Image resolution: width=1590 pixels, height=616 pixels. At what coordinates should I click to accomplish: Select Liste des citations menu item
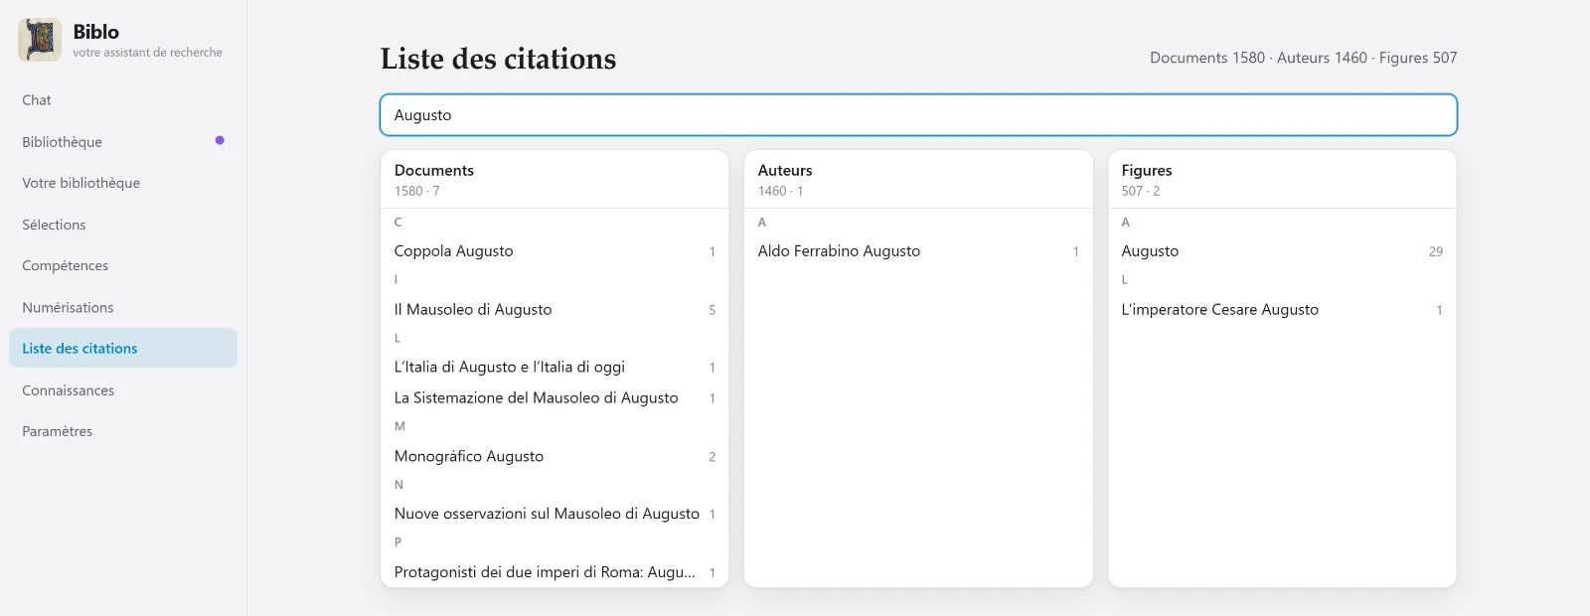[123, 348]
